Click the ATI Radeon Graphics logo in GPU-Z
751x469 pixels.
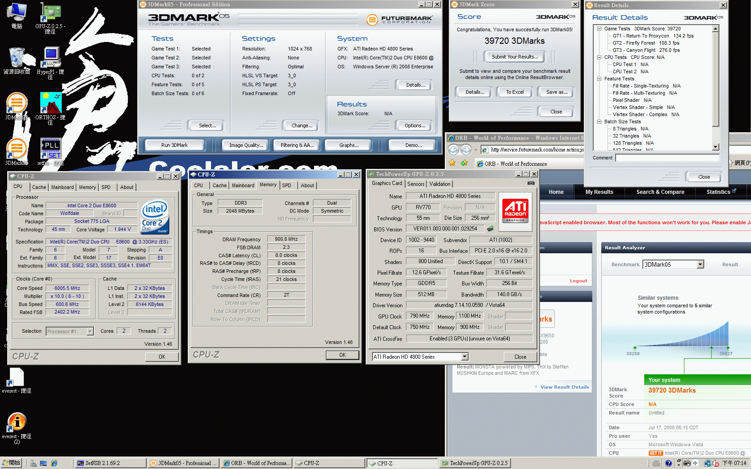515,208
